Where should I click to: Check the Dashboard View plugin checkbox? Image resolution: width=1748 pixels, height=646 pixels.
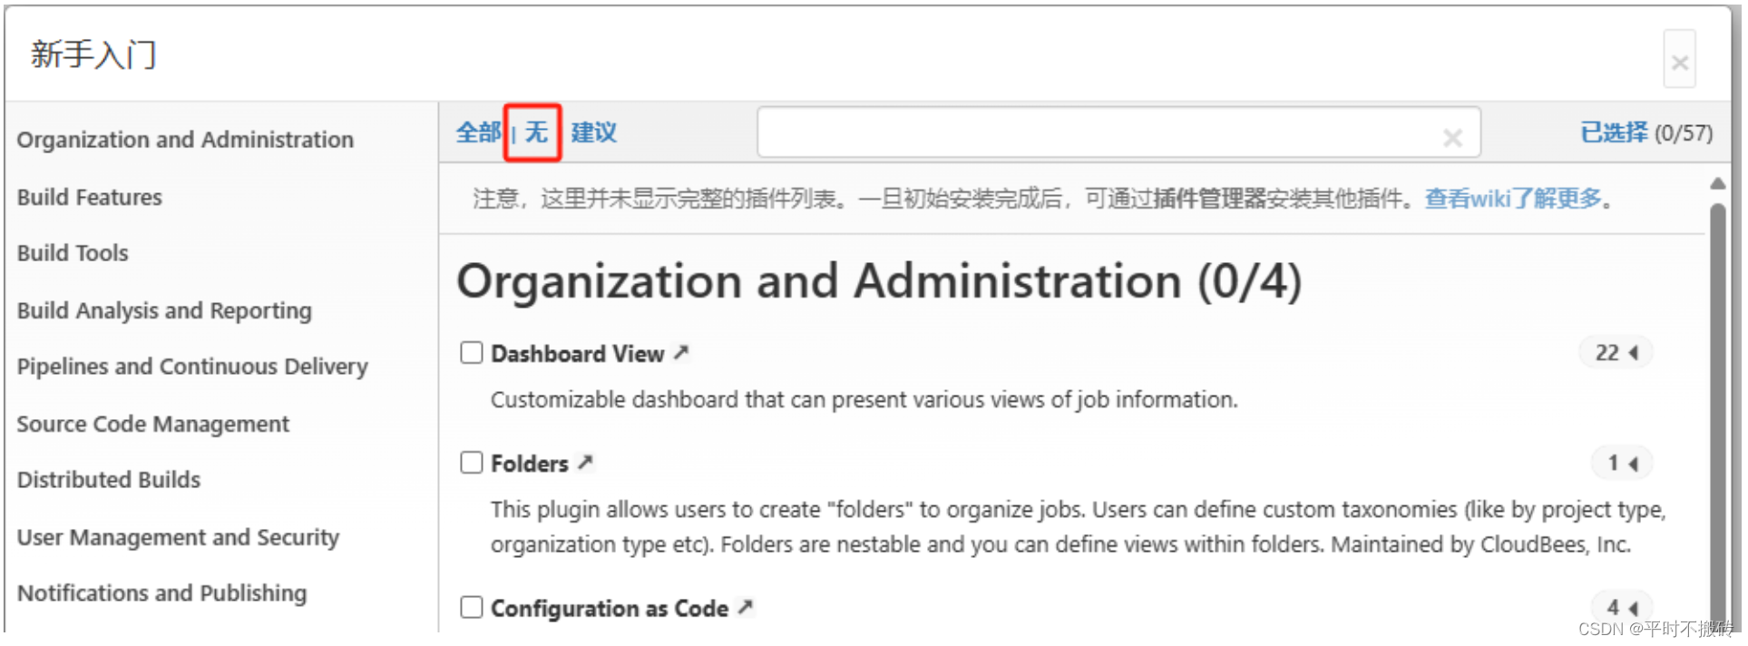(472, 352)
